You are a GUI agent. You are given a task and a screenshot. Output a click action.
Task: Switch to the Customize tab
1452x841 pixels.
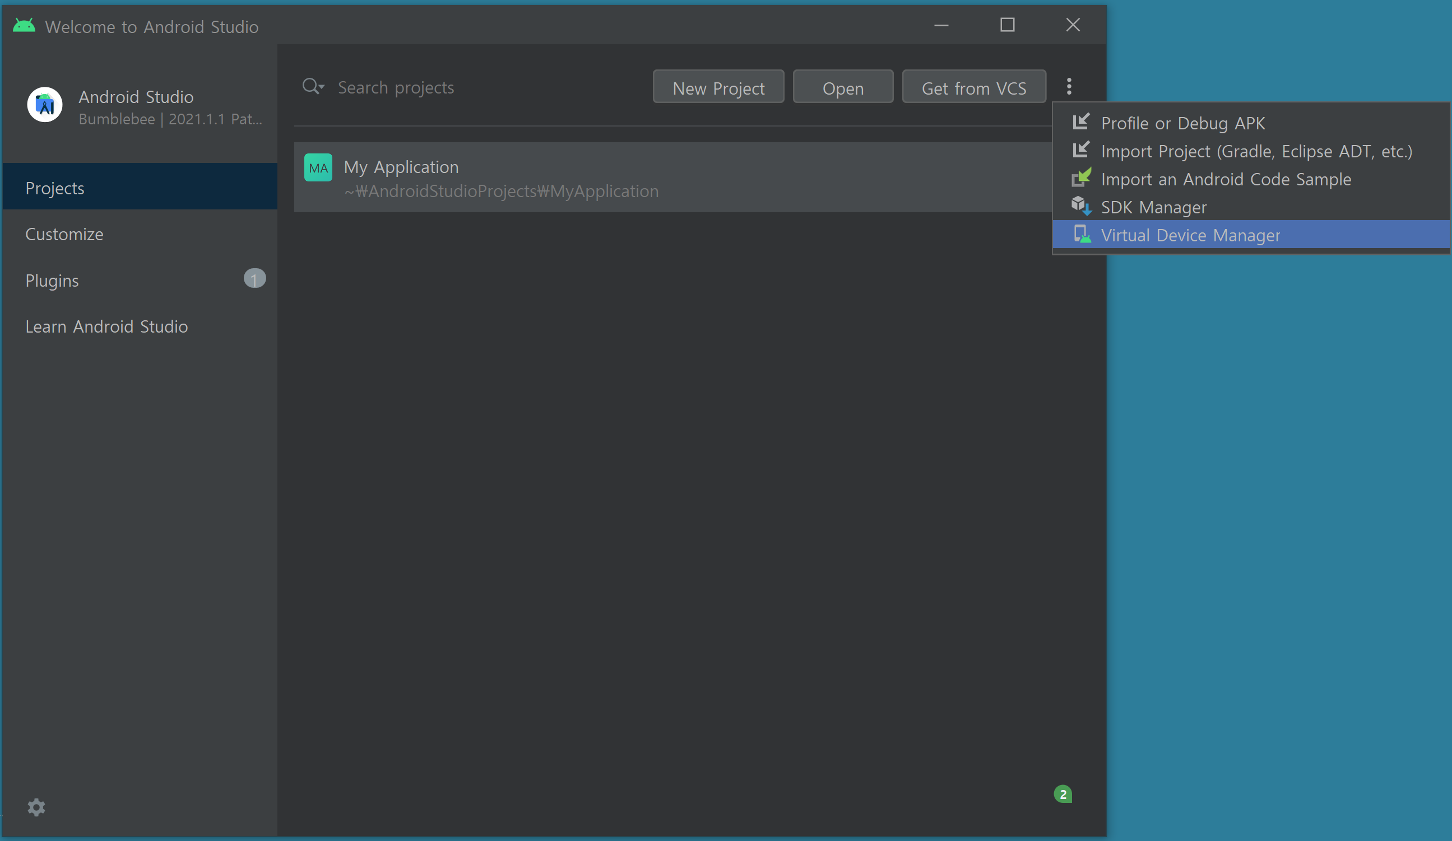64,234
